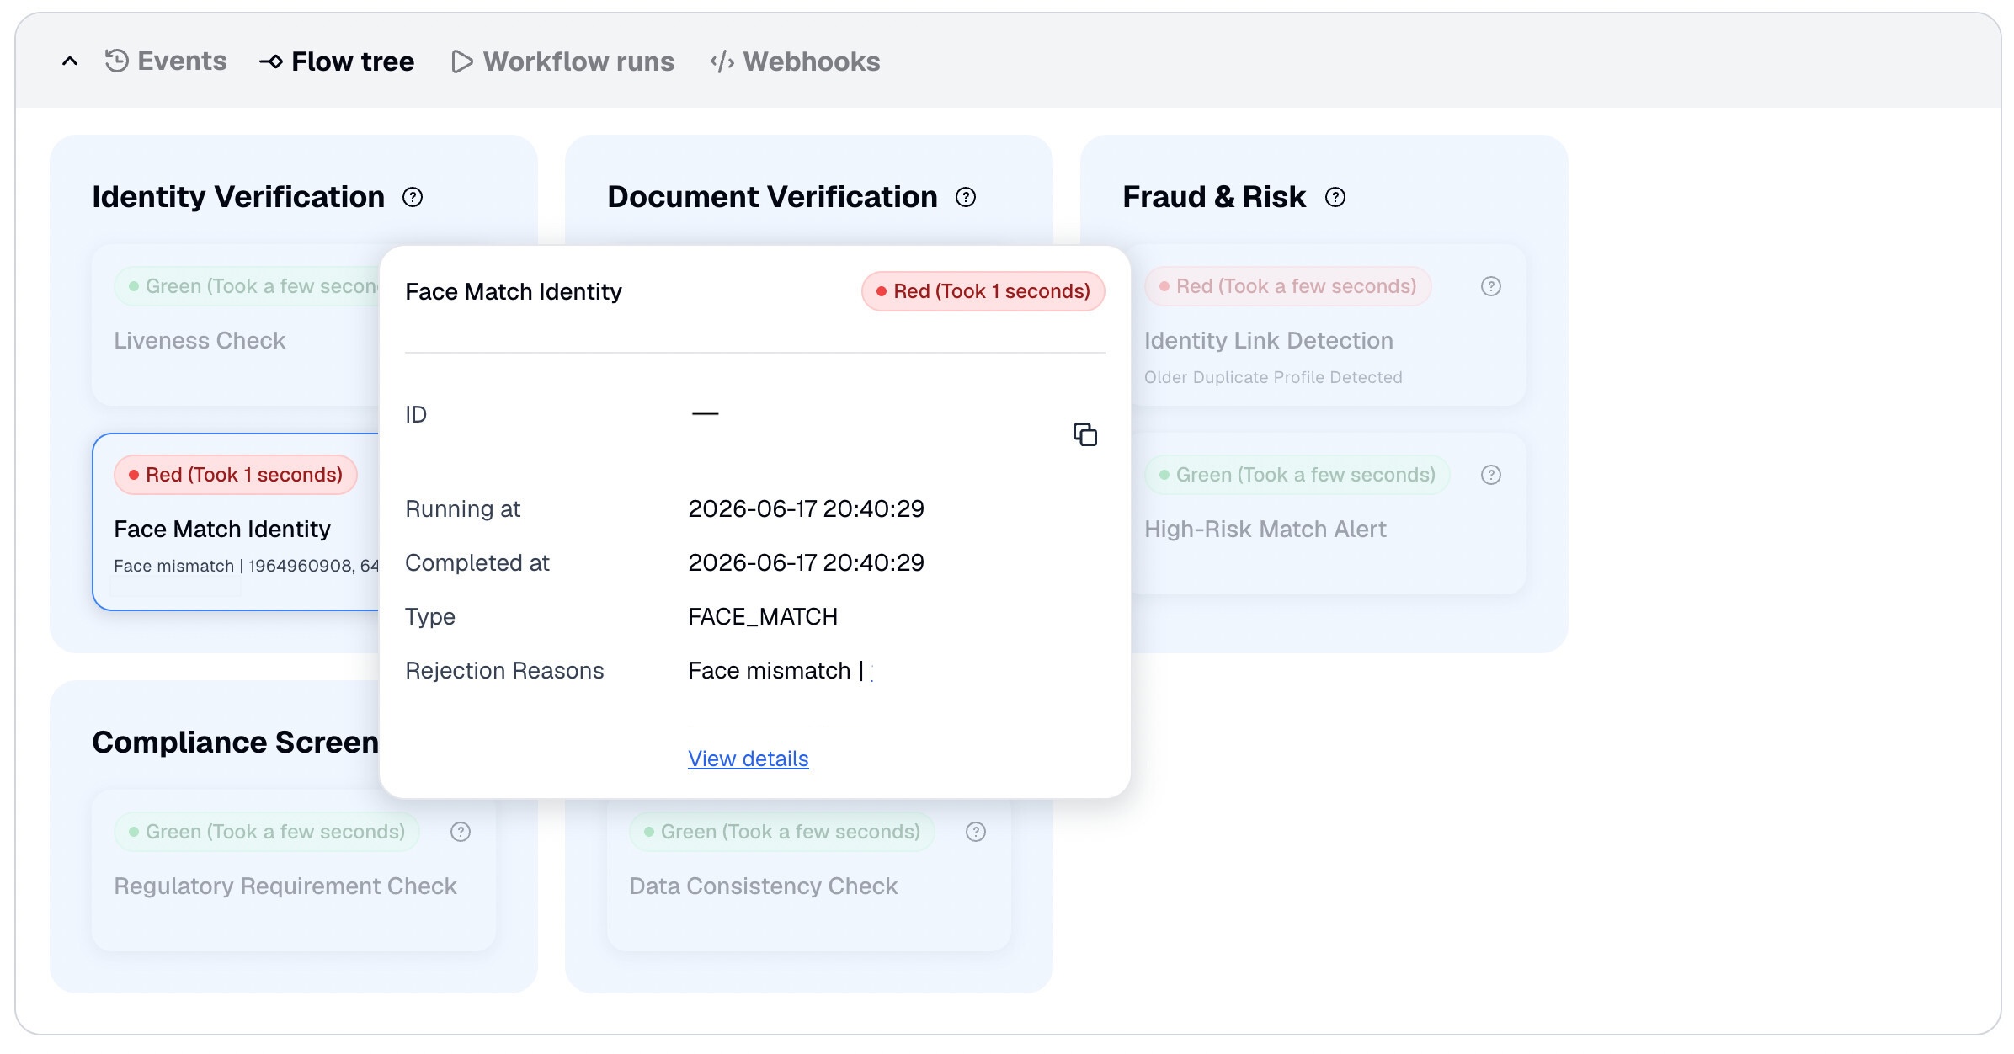Click the Face mismatch | 1964960908 card text
The image size is (2014, 1054).
pyautogui.click(x=247, y=566)
